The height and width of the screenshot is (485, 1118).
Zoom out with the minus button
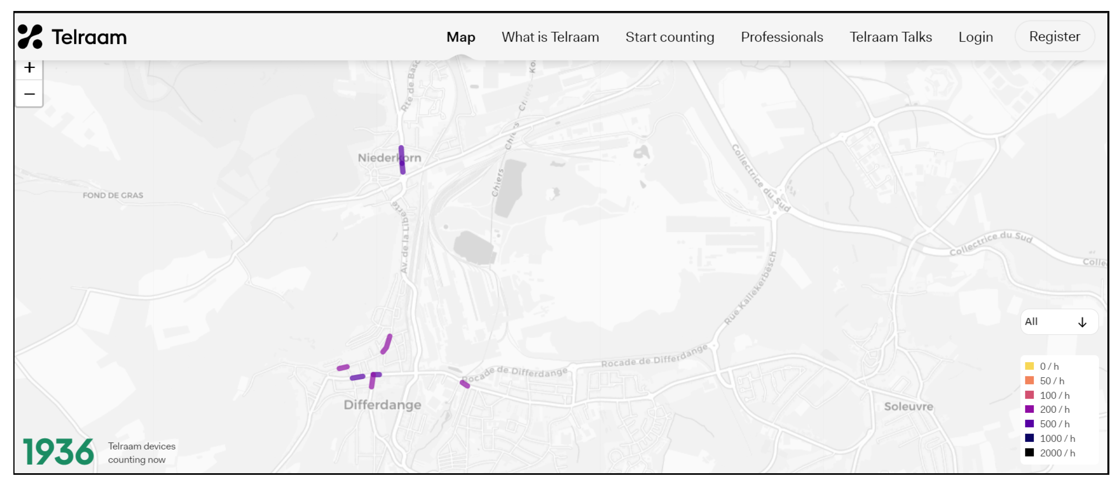pyautogui.click(x=29, y=94)
